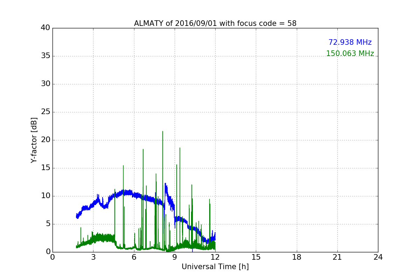Click the Universal Time [h] axis label
This screenshot has width=420, height=280.
click(x=215, y=267)
